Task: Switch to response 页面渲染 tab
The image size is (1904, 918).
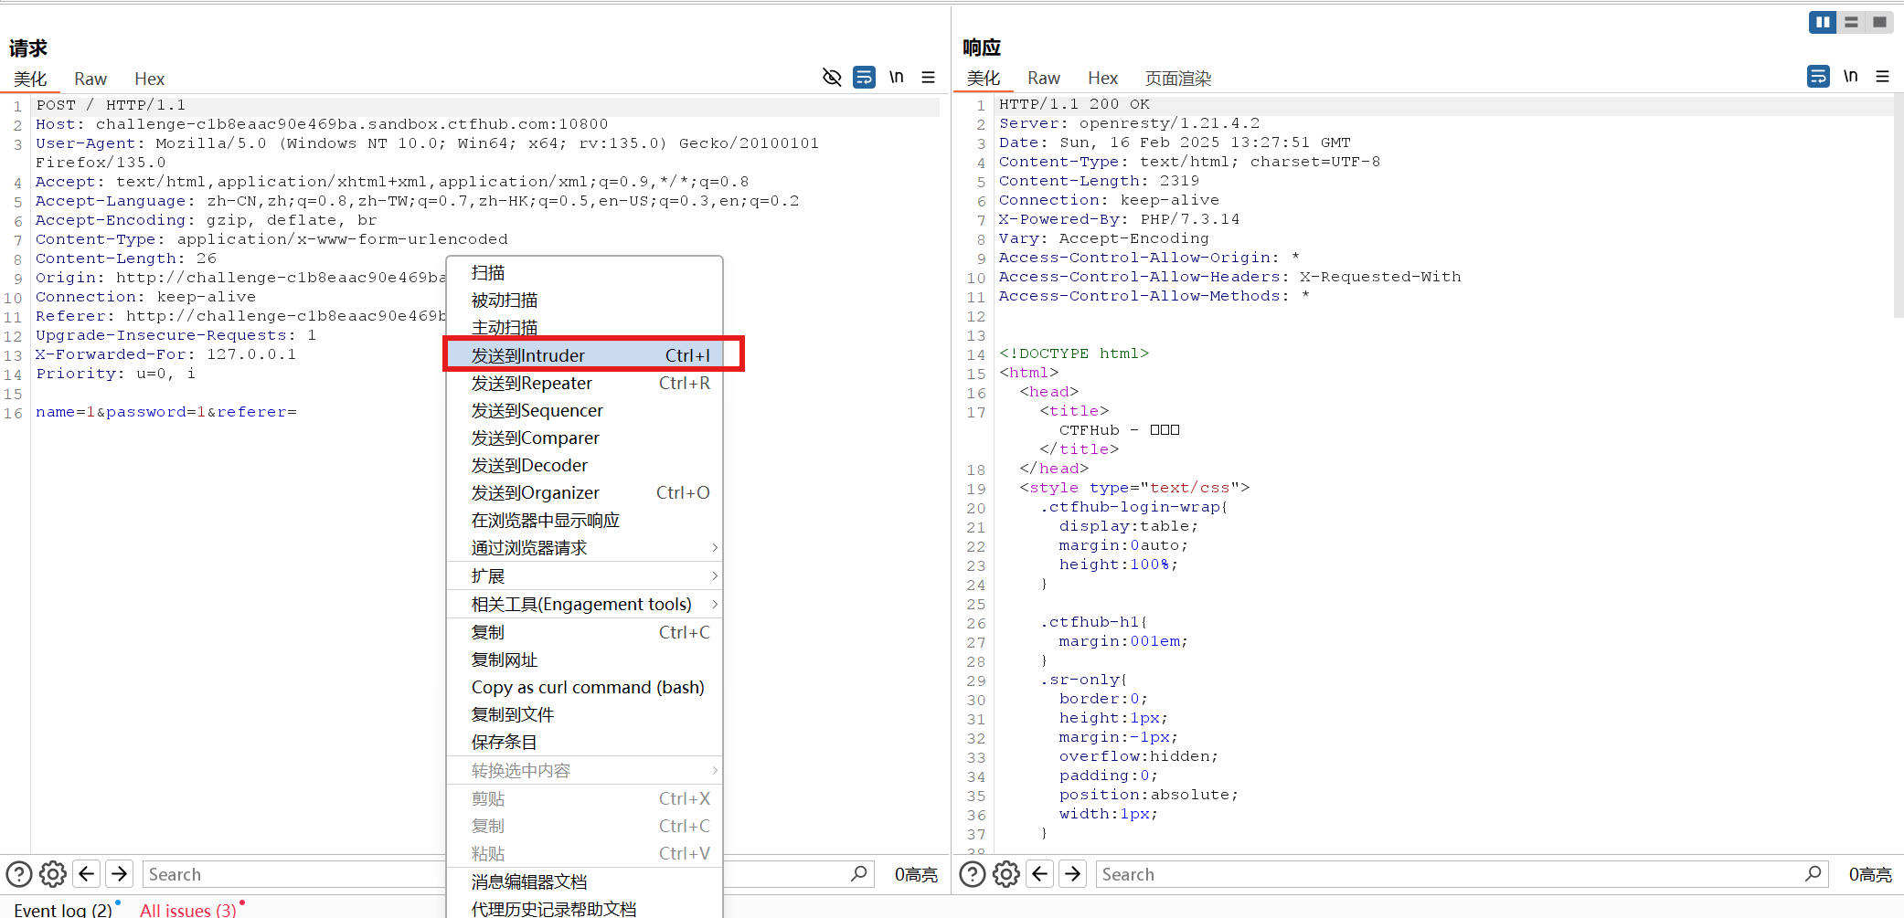Action: 1177,79
